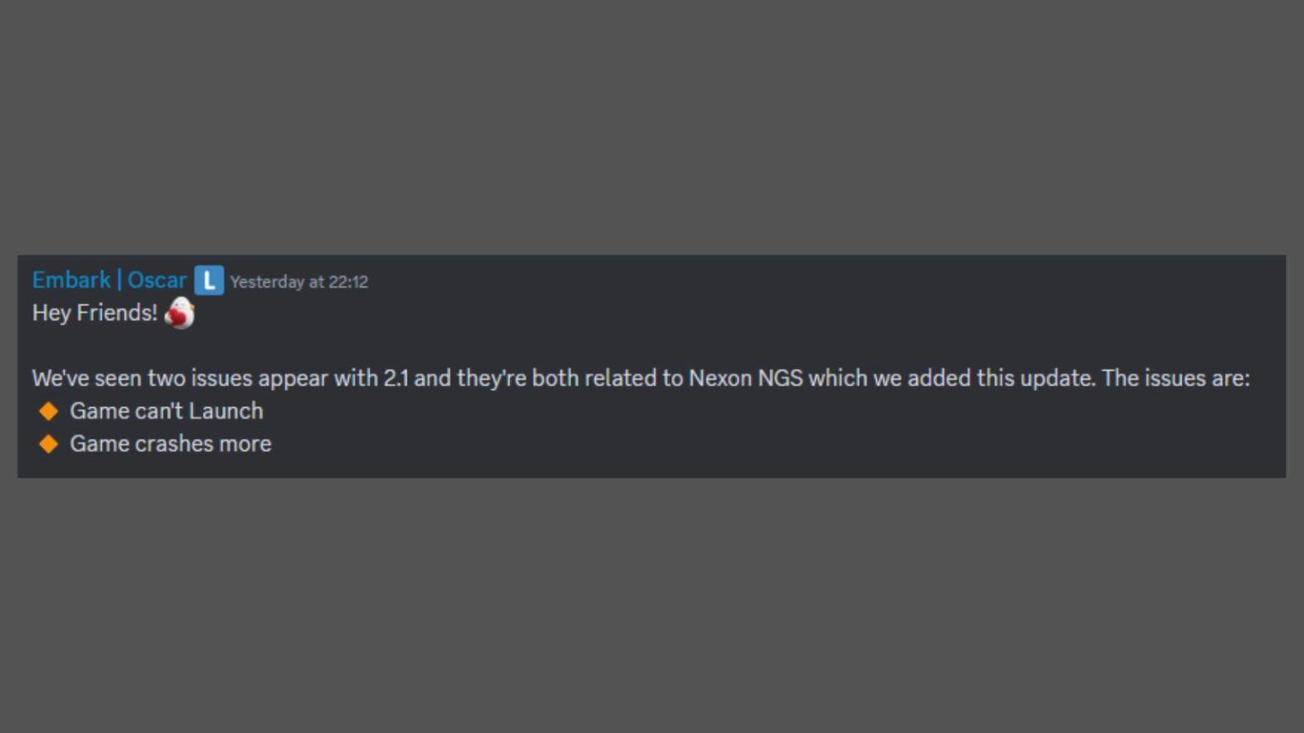This screenshot has width=1304, height=733.
Task: Click the 2.1 version number in message
Action: (396, 378)
